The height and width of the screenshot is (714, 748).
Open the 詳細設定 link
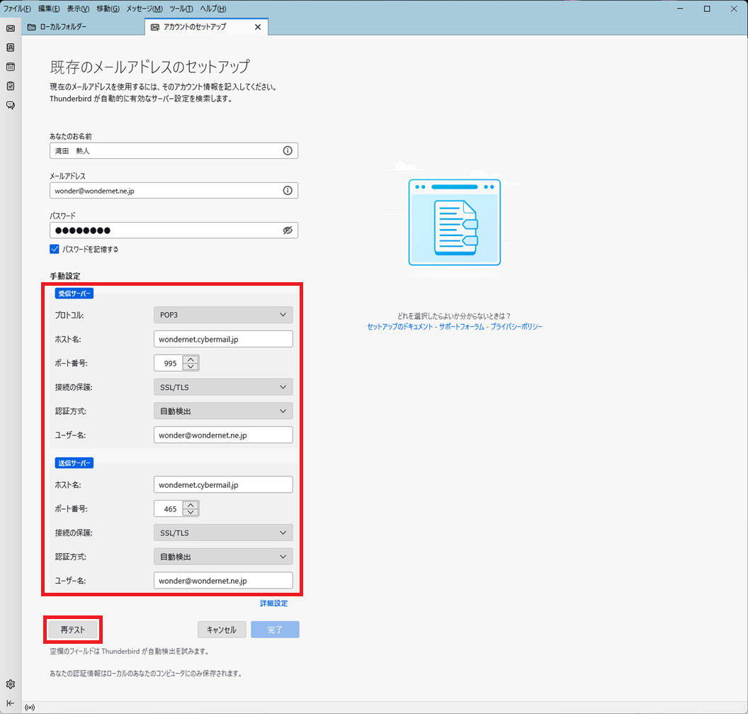point(274,603)
